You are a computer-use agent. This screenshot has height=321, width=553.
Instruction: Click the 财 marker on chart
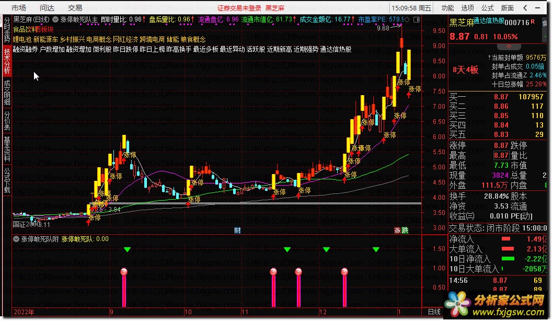click(x=237, y=231)
